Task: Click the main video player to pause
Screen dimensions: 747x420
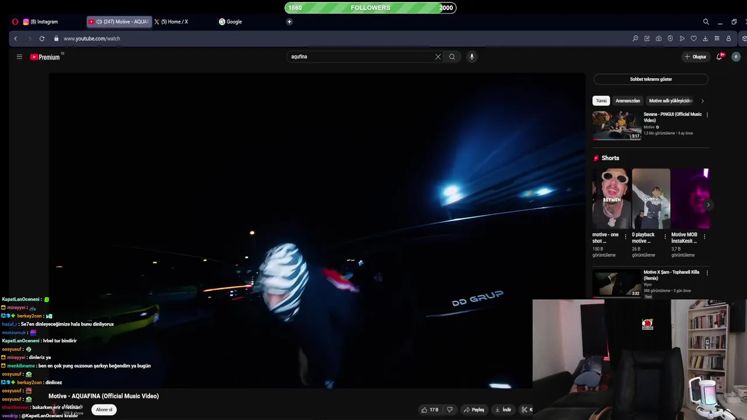Action: [x=317, y=230]
